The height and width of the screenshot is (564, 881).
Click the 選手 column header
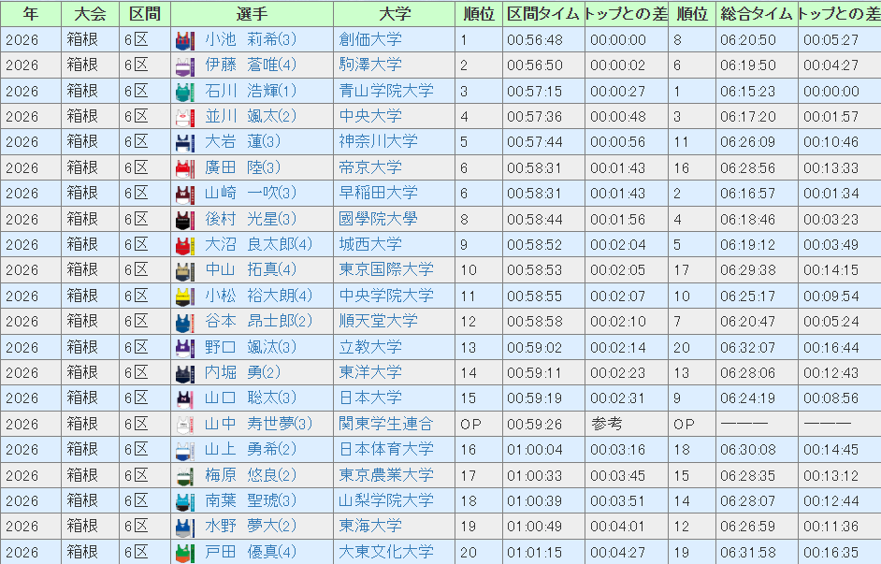coord(252,14)
